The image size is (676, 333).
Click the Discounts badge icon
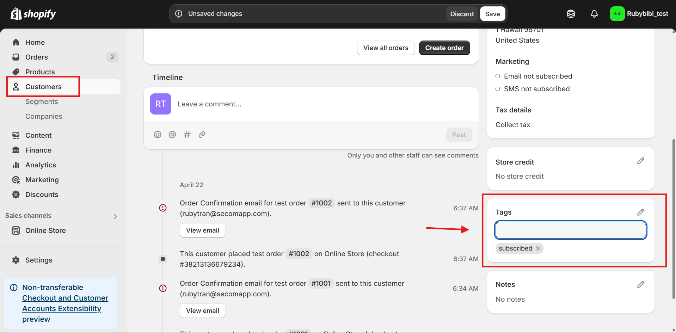pos(16,195)
